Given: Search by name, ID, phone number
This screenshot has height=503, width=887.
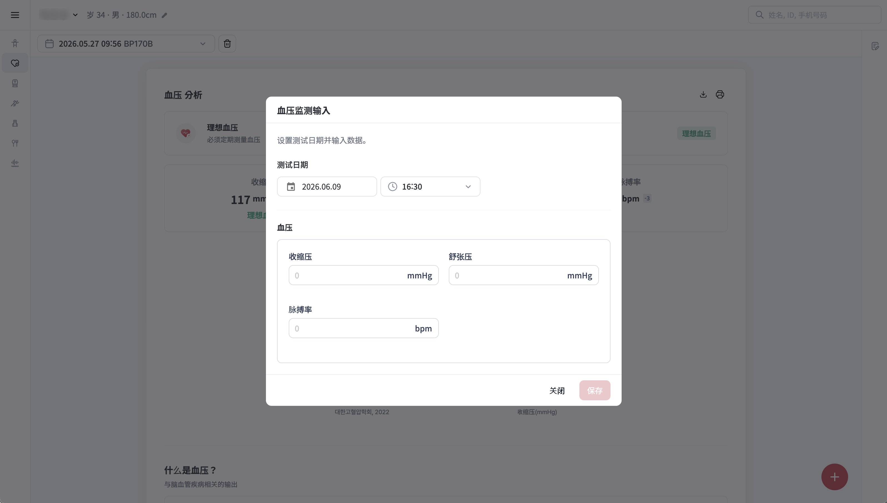Looking at the screenshot, I should tap(814, 15).
